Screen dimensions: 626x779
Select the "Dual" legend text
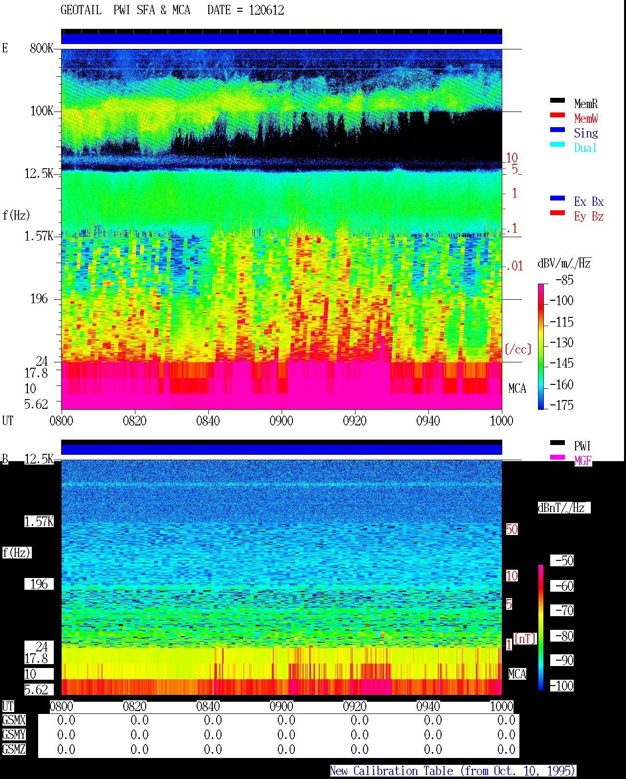586,148
